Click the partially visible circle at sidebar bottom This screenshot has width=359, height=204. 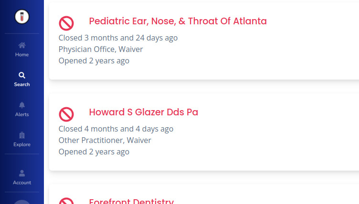(22, 202)
